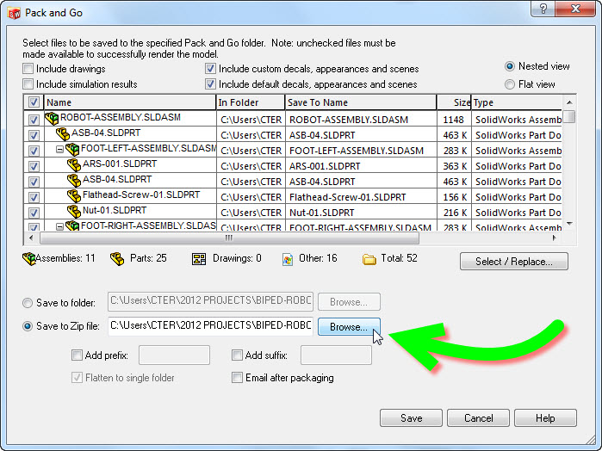Click Save To Name cell ARS-001.SLDPRT
The image size is (602, 451).
point(361,166)
